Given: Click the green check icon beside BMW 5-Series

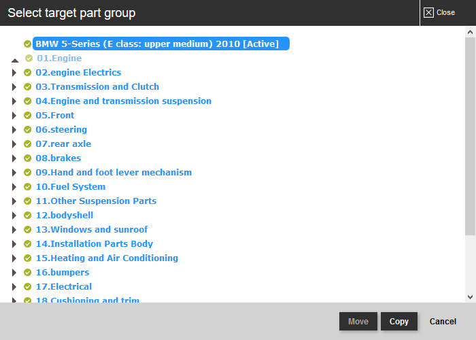Looking at the screenshot, I should click(x=28, y=44).
